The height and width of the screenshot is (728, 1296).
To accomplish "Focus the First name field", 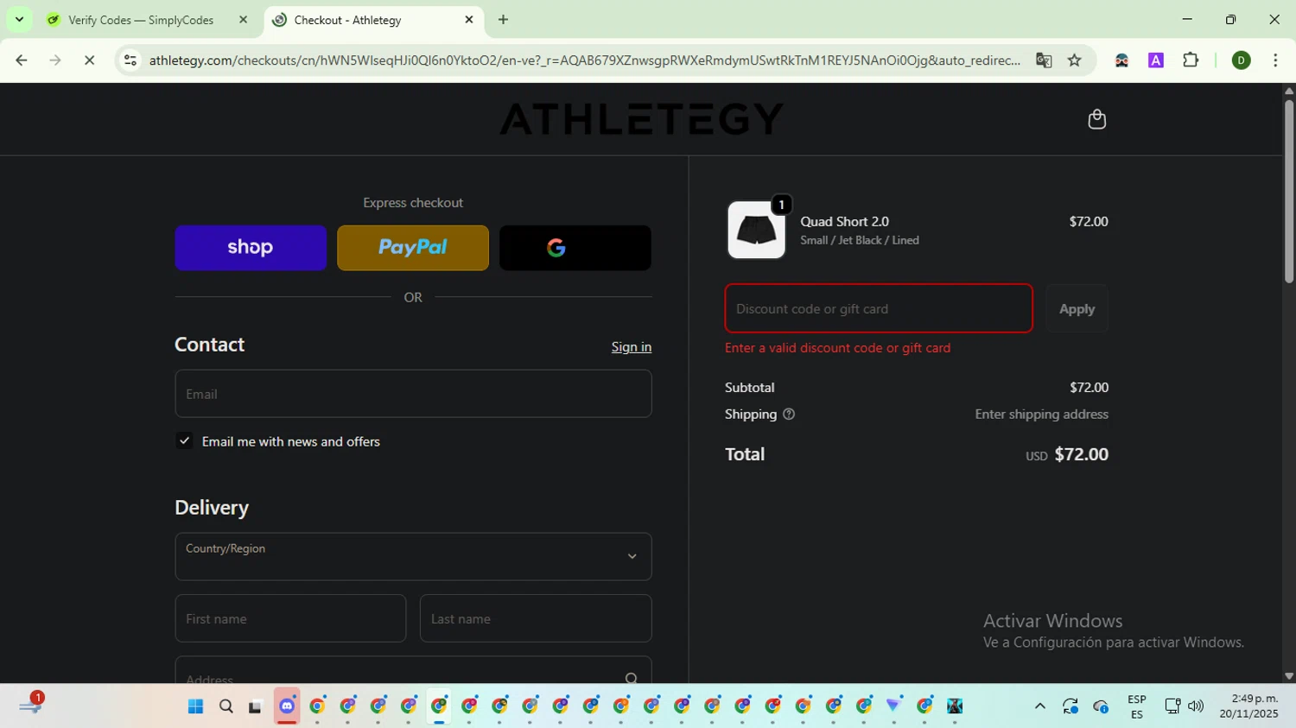I will coord(290,618).
